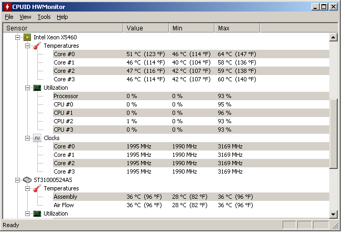
Task: Collapse the Clocks group
Action: (27, 138)
